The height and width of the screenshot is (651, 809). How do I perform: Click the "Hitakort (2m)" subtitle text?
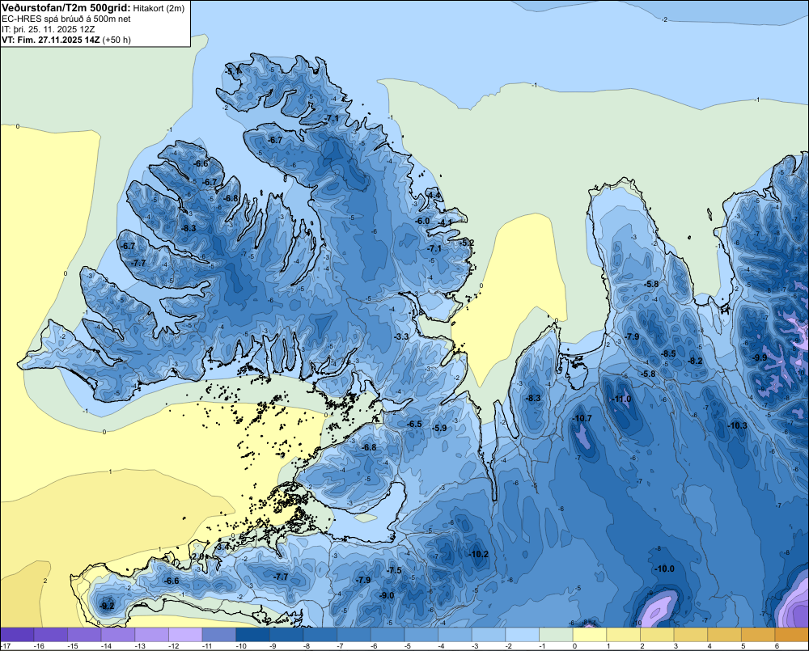pyautogui.click(x=159, y=8)
